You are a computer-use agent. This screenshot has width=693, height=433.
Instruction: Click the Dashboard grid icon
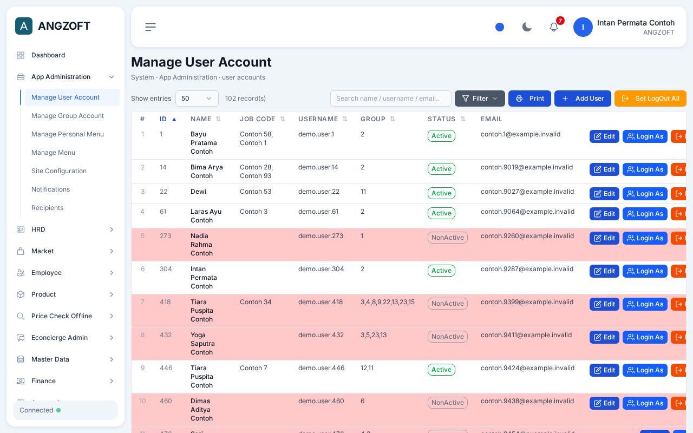click(21, 55)
